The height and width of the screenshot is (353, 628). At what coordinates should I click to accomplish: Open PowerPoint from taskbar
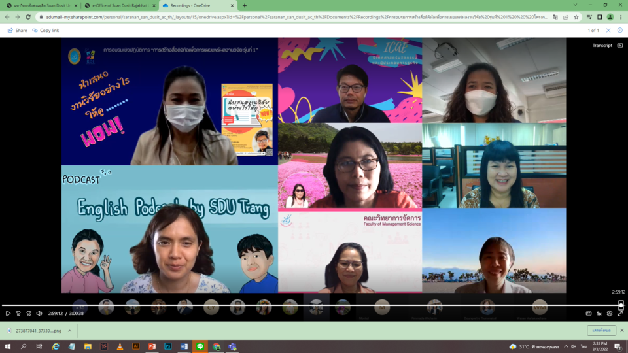152,346
